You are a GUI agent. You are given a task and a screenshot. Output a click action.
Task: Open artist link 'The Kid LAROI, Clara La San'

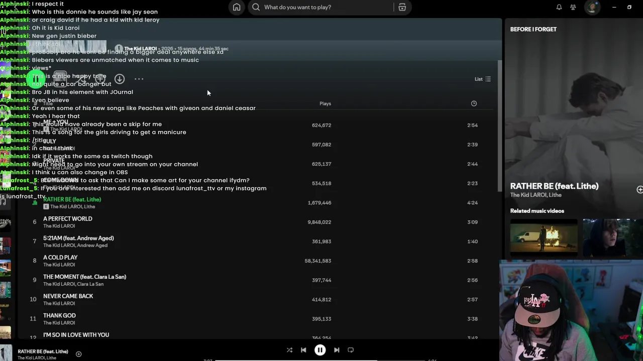(x=73, y=284)
